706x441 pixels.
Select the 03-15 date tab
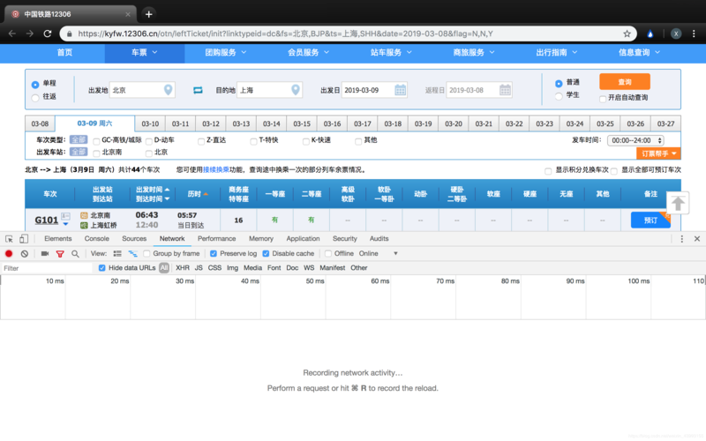(302, 123)
